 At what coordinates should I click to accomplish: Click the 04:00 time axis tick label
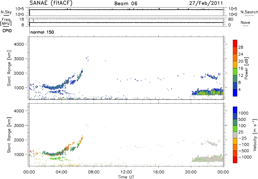click(x=61, y=172)
